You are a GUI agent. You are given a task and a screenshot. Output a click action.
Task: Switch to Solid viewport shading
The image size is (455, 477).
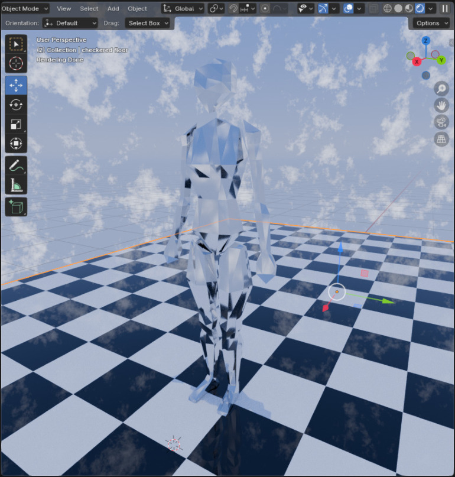(x=398, y=8)
